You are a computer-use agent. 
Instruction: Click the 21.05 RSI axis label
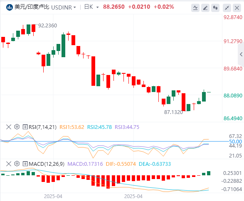coord(235,155)
